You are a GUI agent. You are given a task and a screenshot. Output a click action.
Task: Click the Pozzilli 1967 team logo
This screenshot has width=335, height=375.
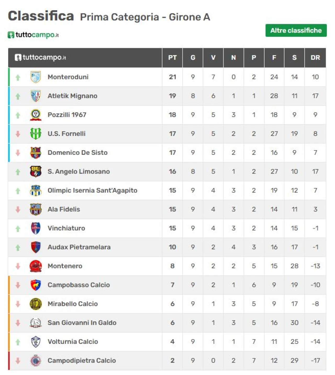point(36,115)
